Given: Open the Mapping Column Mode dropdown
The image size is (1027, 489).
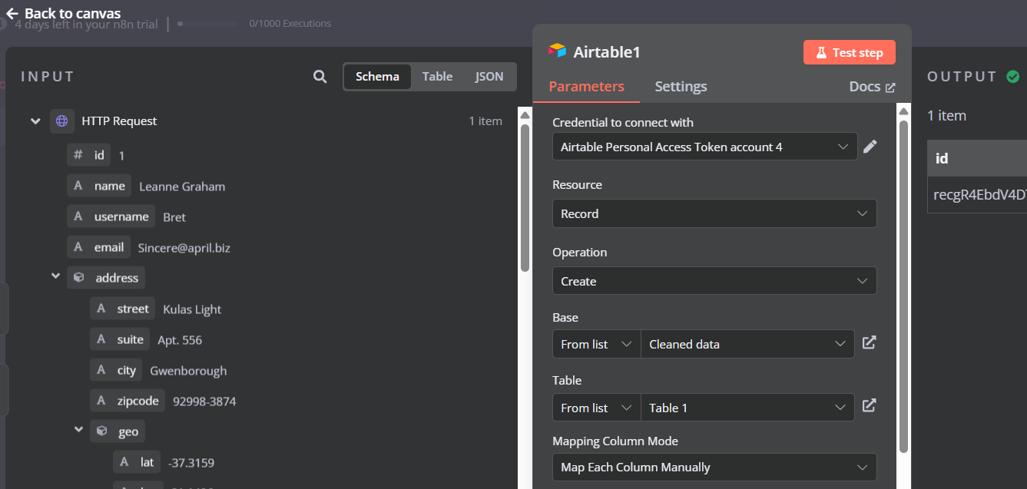Looking at the screenshot, I should (714, 467).
